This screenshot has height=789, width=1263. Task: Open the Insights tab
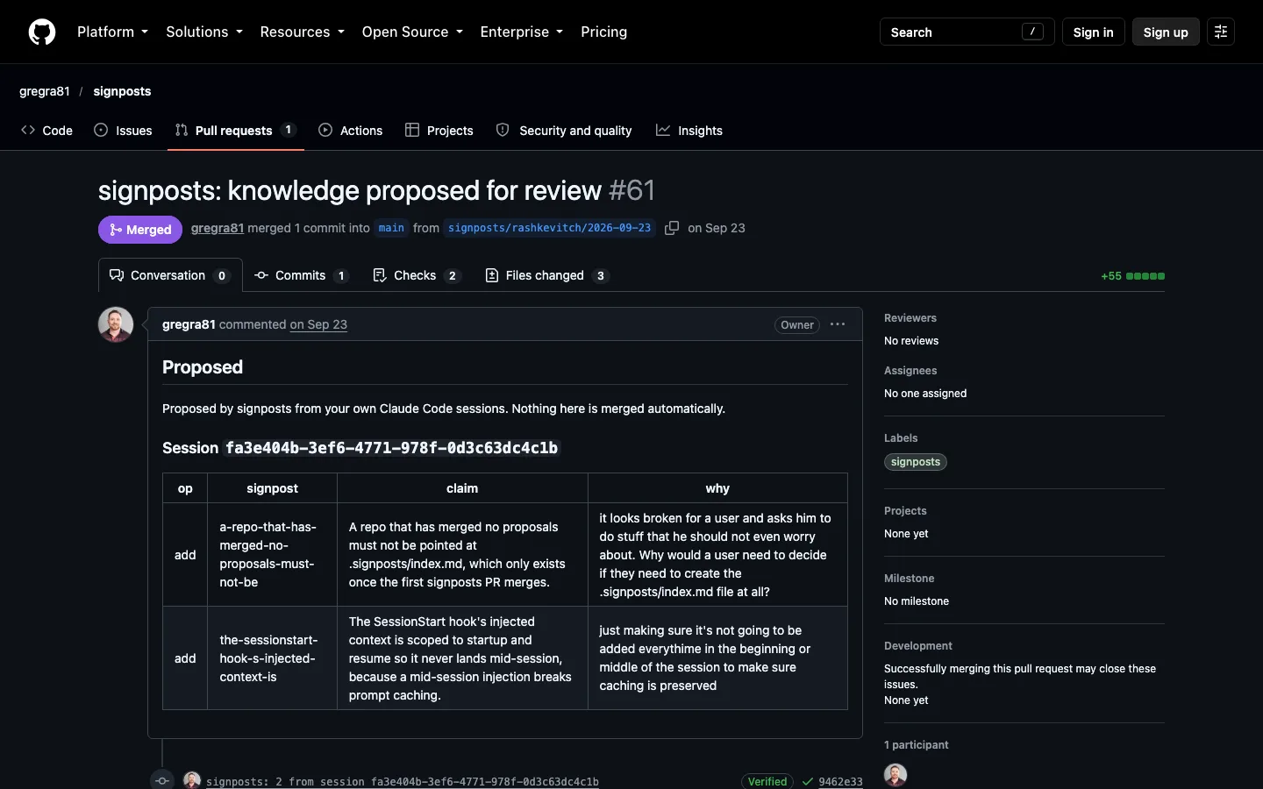click(689, 130)
